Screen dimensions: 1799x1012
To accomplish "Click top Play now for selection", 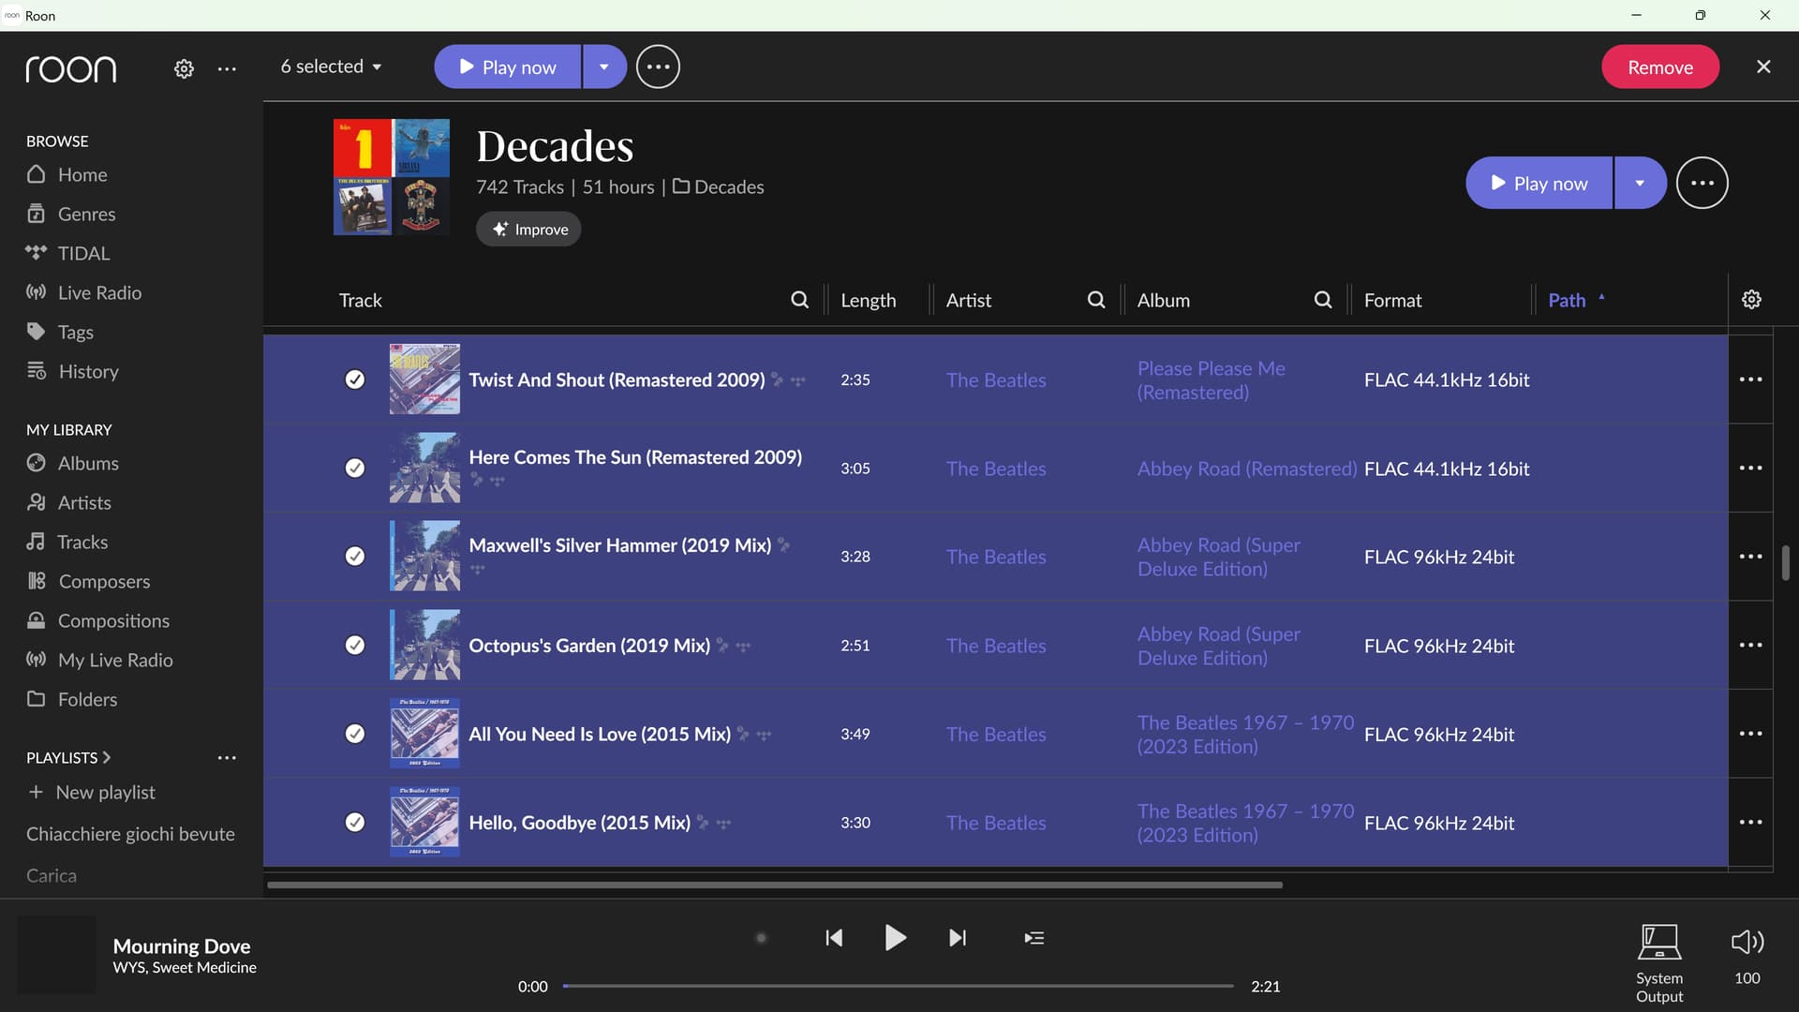I will 507,67.
